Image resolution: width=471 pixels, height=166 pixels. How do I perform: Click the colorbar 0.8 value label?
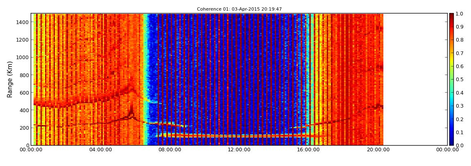click(459, 40)
